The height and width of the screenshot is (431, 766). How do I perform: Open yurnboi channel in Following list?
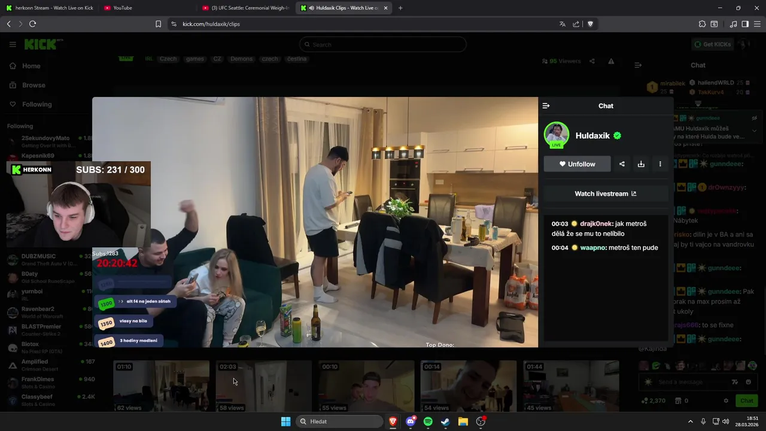[50, 295]
